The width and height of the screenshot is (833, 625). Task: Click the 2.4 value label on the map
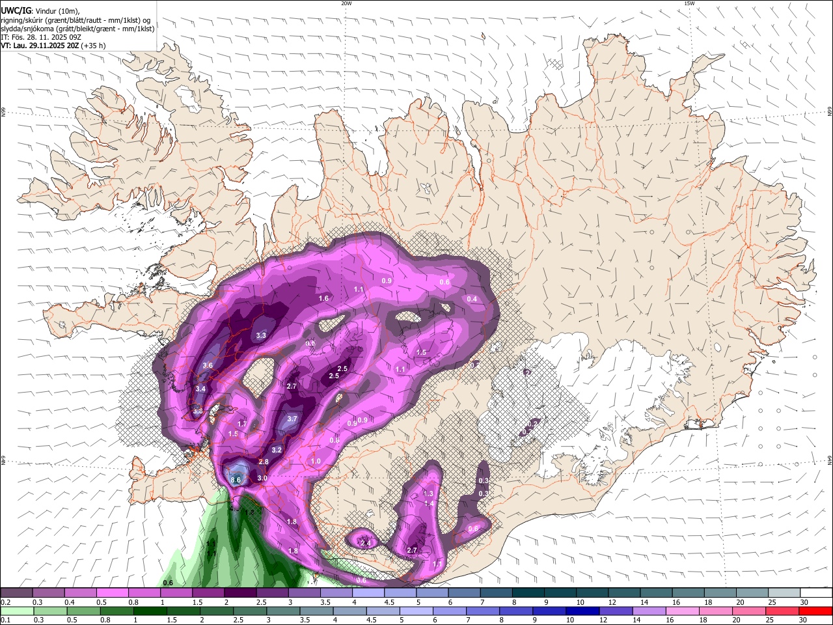point(366,543)
